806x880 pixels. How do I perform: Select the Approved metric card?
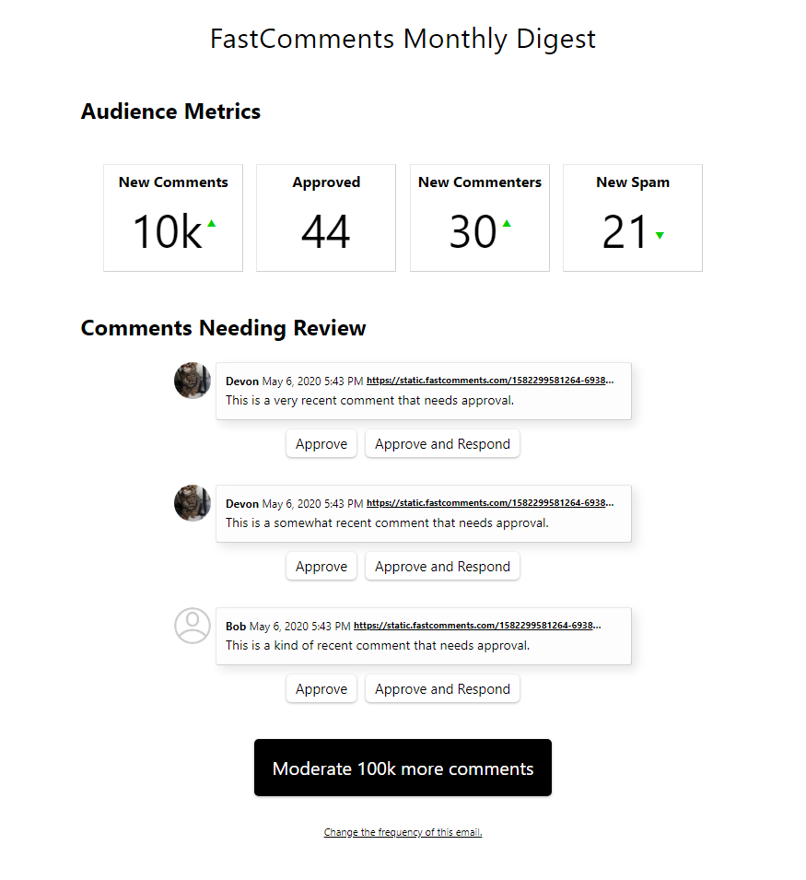pos(326,217)
